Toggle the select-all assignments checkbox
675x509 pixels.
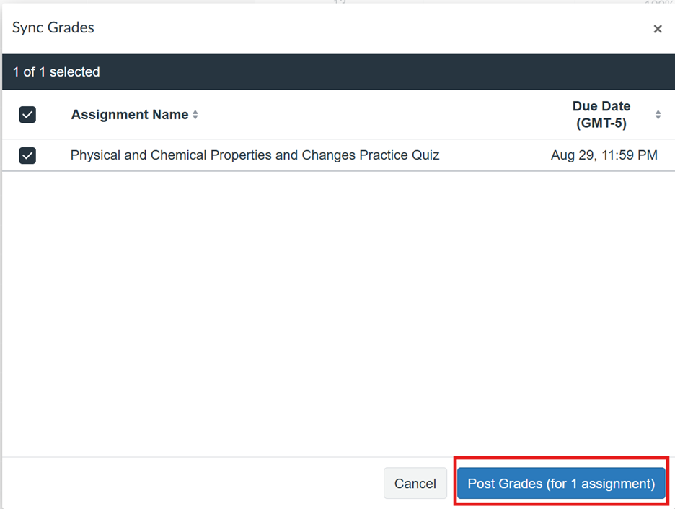[27, 115]
